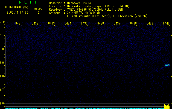Screen dimensions: 172x109
Task: Click the meteor count label
Action: pyautogui.click(x=39, y=8)
